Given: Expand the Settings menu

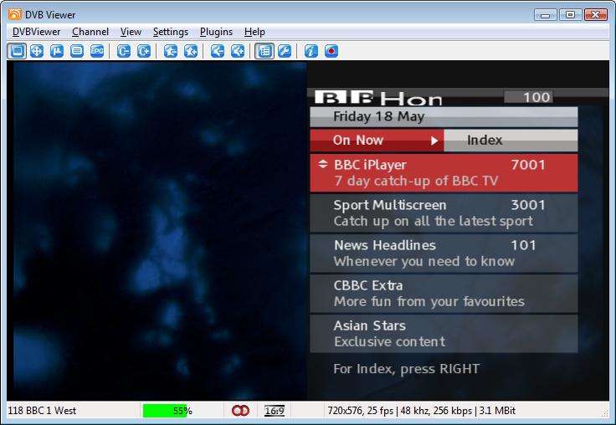Looking at the screenshot, I should [171, 32].
